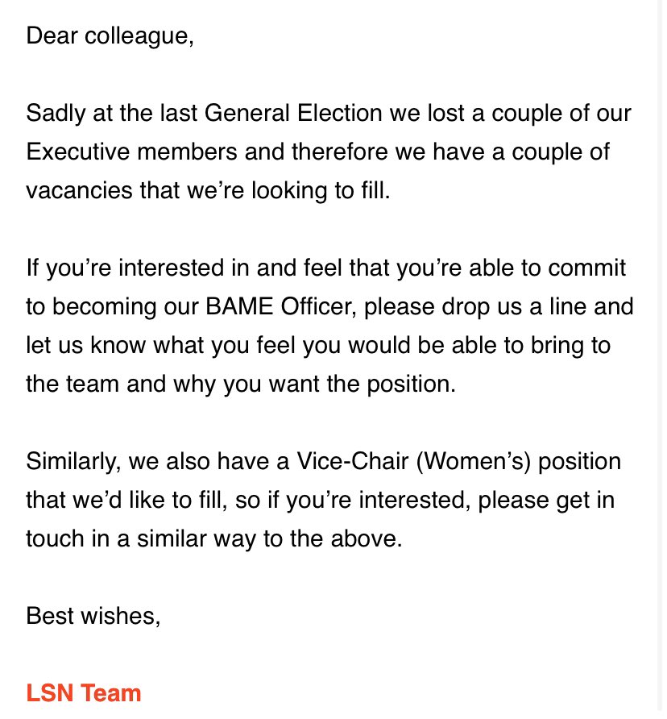
Task: Click the 'Best wishes,' closing line
Action: point(93,615)
